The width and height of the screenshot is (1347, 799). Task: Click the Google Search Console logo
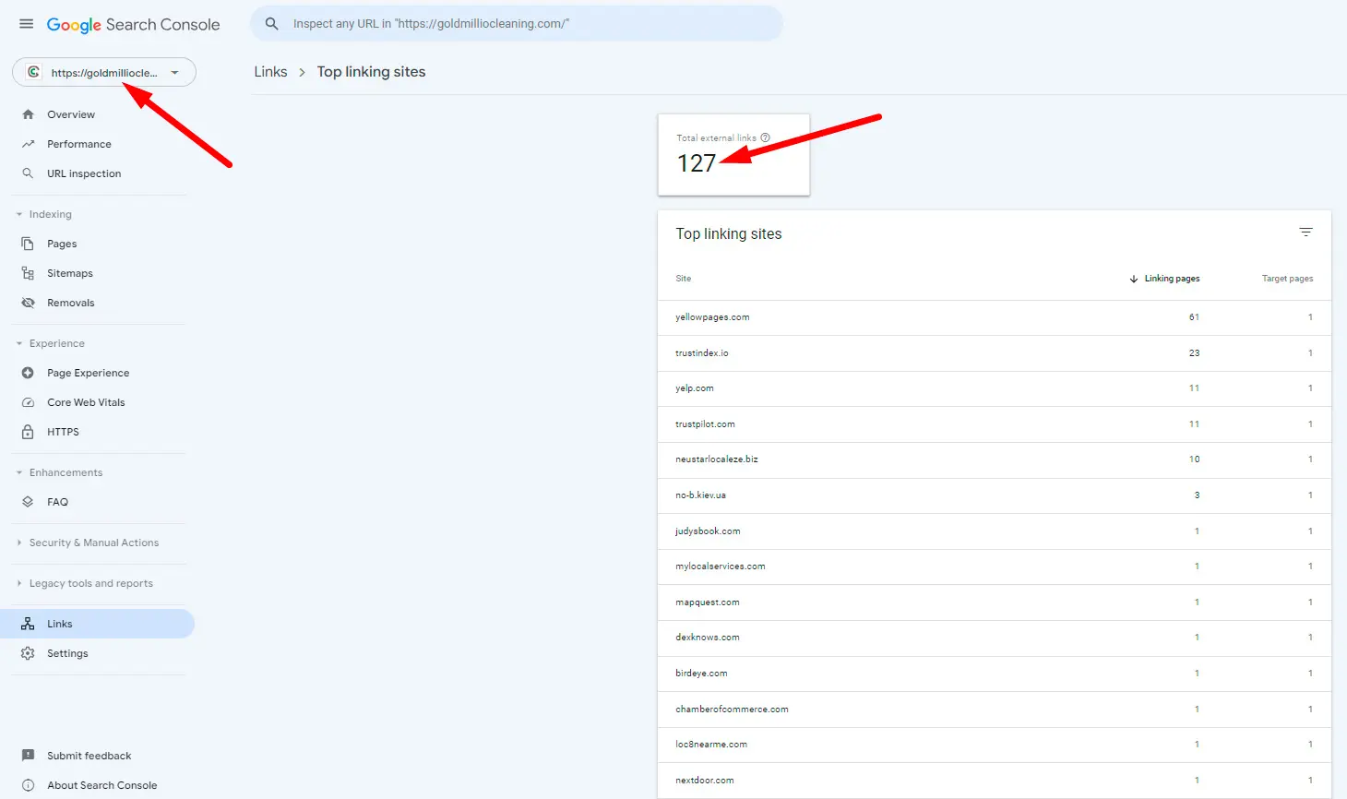(x=133, y=25)
